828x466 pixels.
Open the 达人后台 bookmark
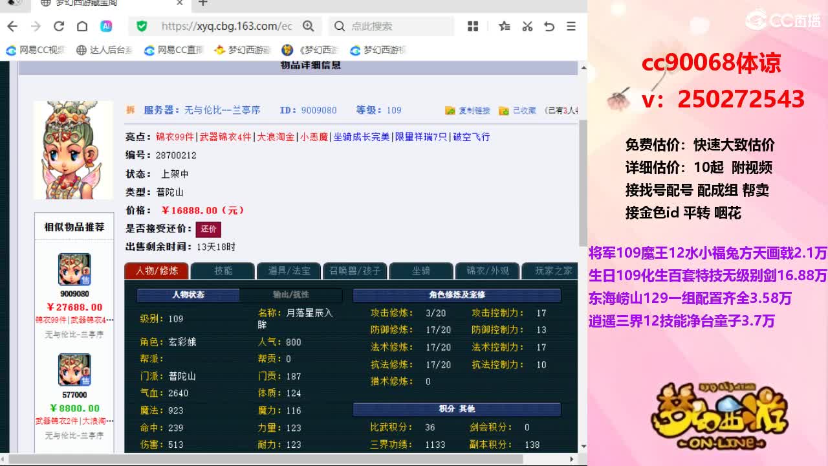pos(105,50)
